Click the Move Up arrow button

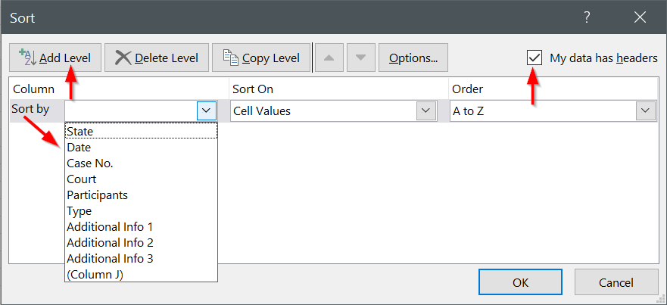pos(329,58)
